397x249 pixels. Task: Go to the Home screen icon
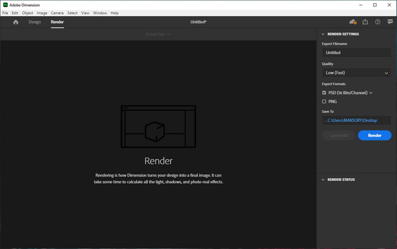[x=16, y=22]
